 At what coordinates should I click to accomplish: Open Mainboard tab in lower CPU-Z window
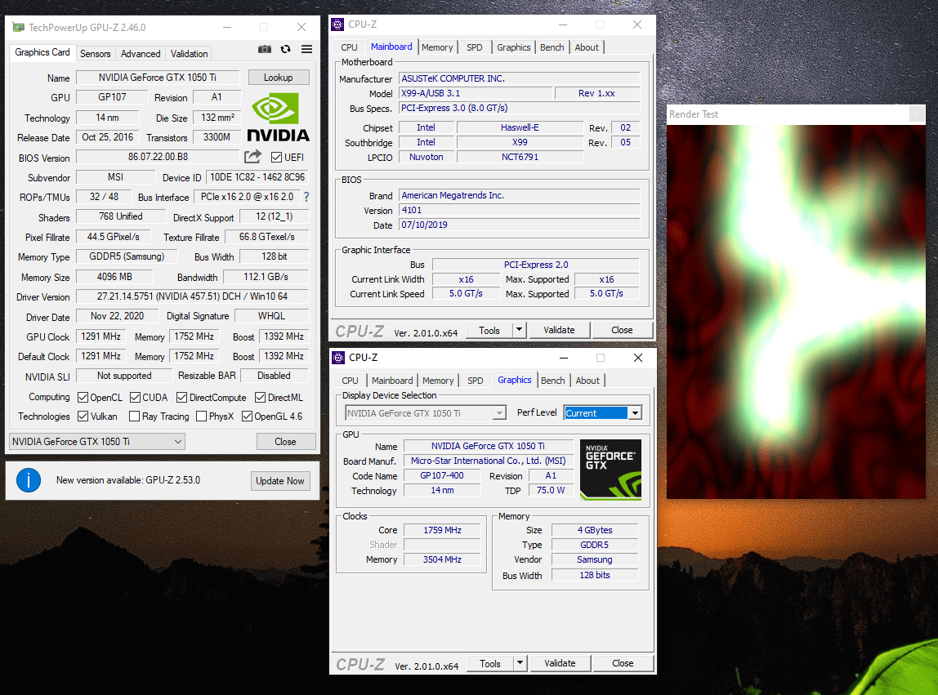392,381
